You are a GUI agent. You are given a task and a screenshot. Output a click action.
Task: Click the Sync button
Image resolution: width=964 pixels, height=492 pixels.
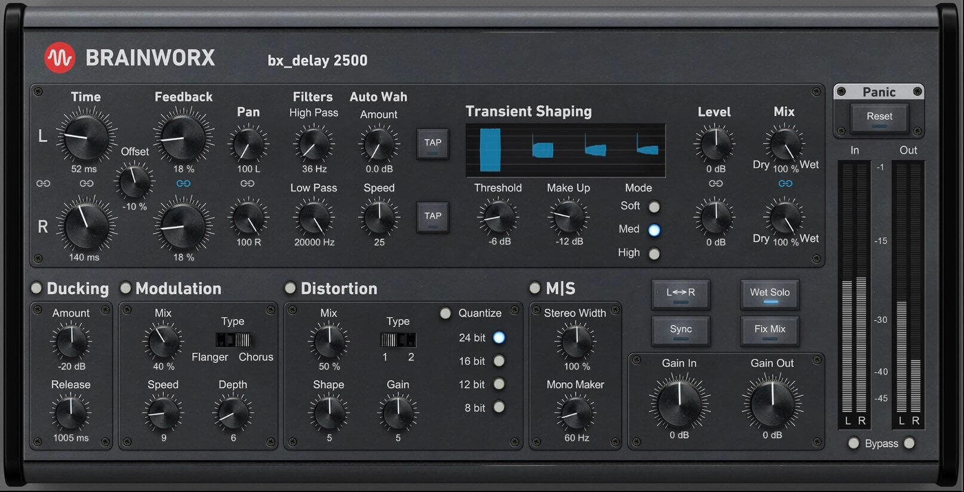[x=681, y=331]
